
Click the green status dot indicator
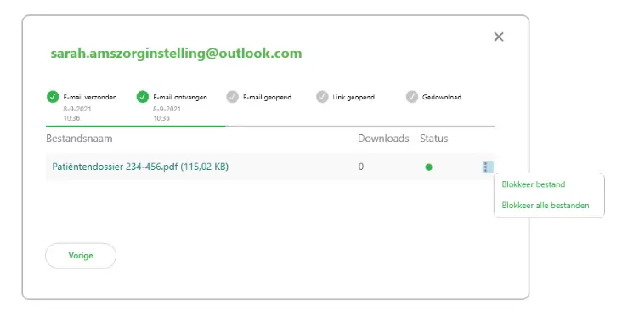tap(428, 167)
